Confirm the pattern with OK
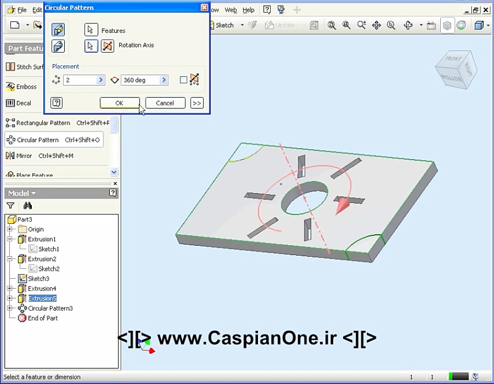The image size is (494, 384). click(x=120, y=103)
